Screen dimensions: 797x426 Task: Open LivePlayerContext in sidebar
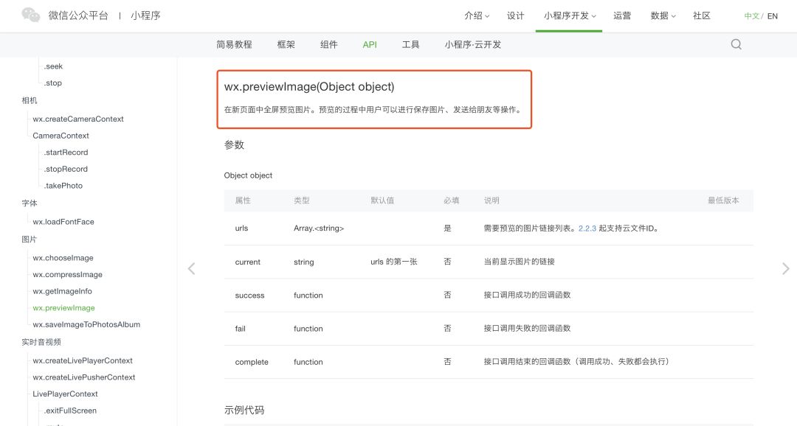click(x=65, y=394)
